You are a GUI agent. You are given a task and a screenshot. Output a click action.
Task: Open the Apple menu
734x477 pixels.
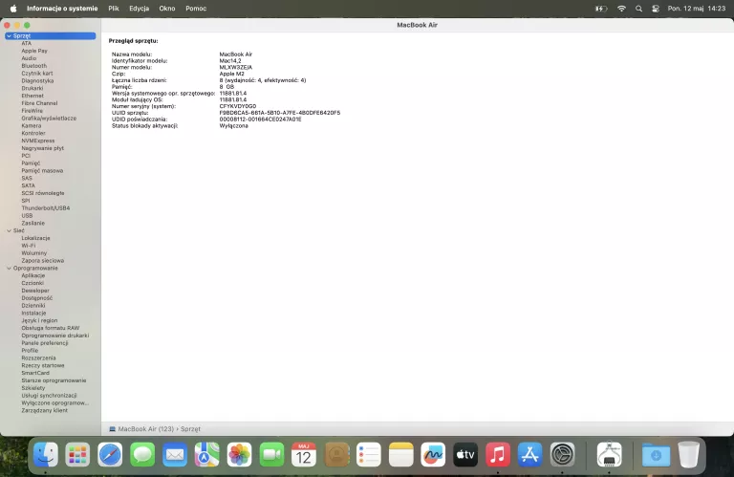click(13, 9)
